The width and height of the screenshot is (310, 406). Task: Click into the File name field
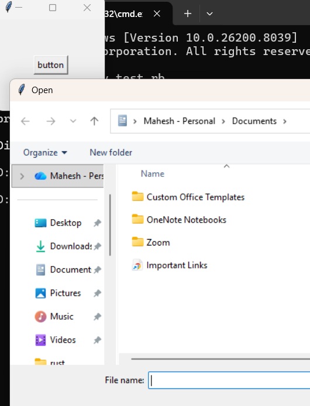[x=229, y=380]
